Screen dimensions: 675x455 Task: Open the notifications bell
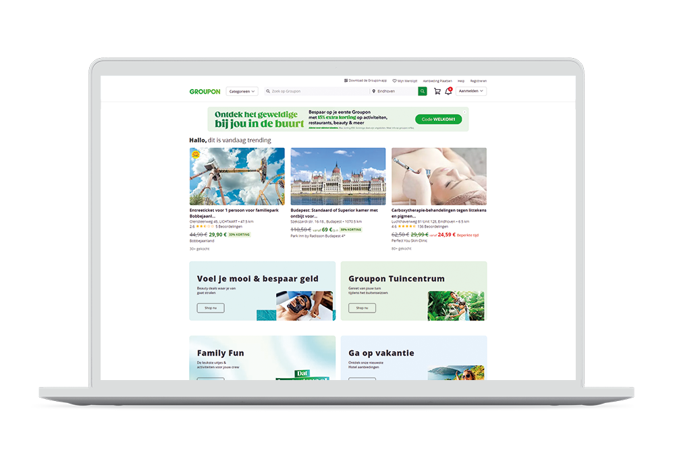(x=448, y=91)
